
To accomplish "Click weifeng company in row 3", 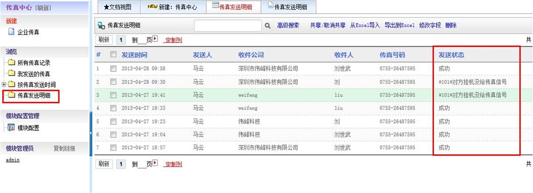I will click(x=248, y=95).
